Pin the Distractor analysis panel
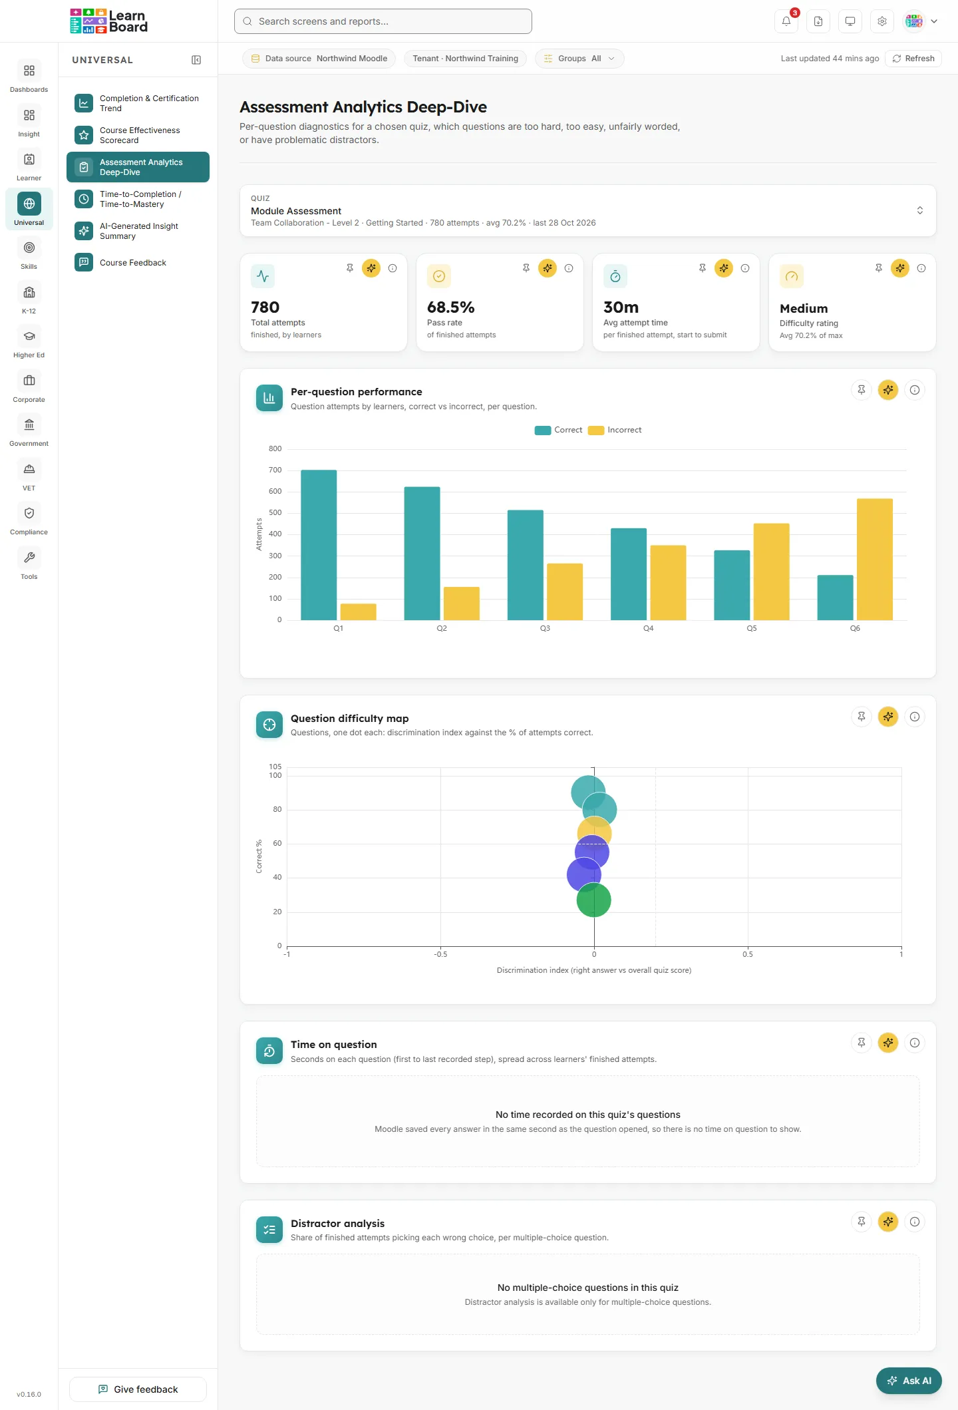Viewport: 958px width, 1410px height. pyautogui.click(x=862, y=1222)
